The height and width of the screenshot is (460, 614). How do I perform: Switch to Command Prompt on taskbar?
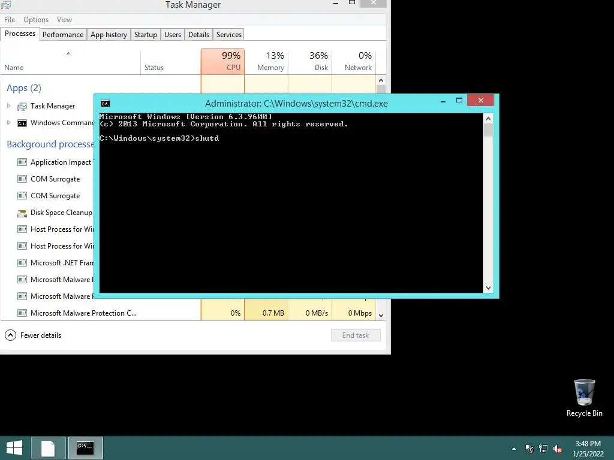(x=86, y=448)
